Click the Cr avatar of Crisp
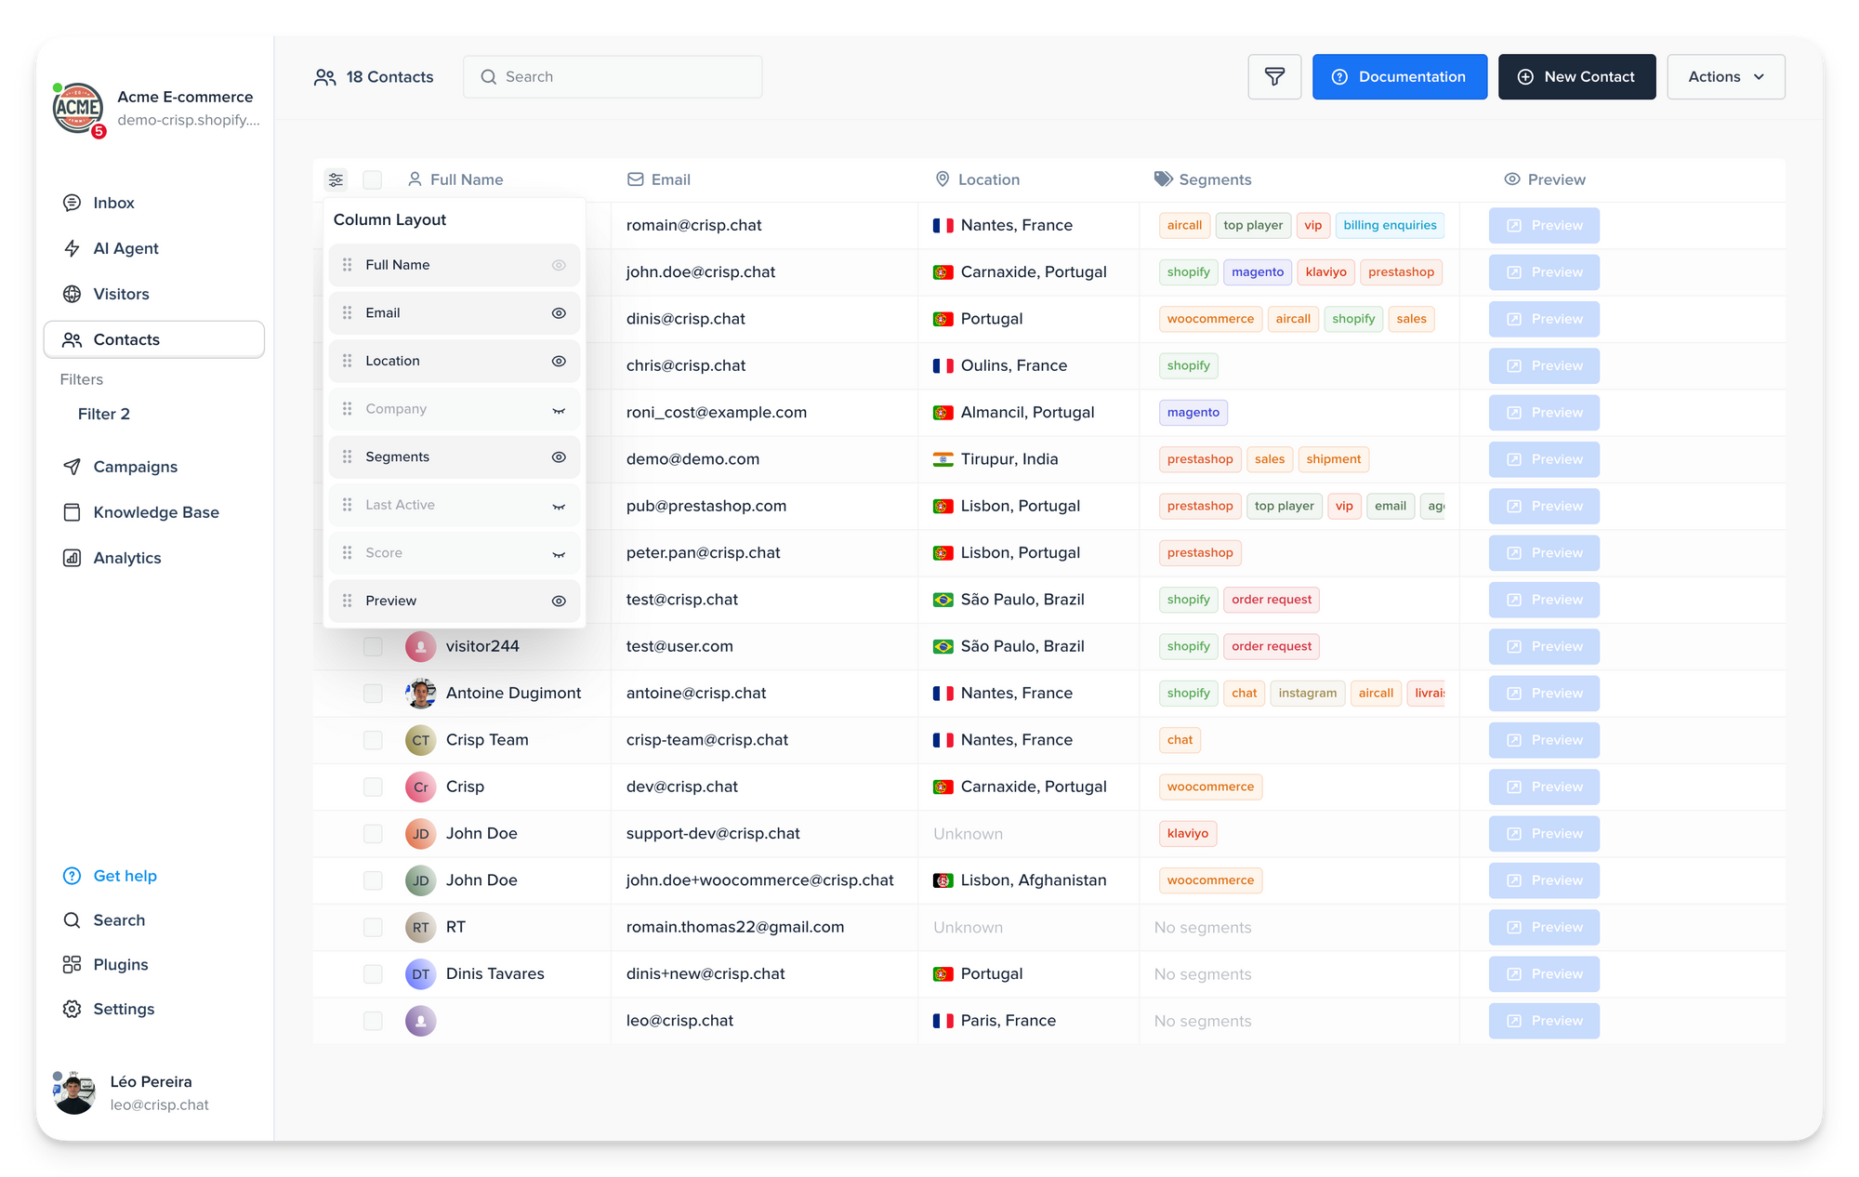 click(420, 787)
